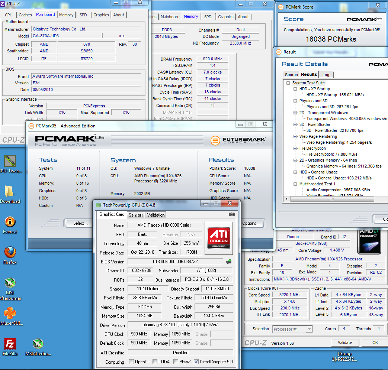388x370 pixels.
Task: Toggle the CUDA checkbox in GPU-Z
Action: [x=155, y=362]
